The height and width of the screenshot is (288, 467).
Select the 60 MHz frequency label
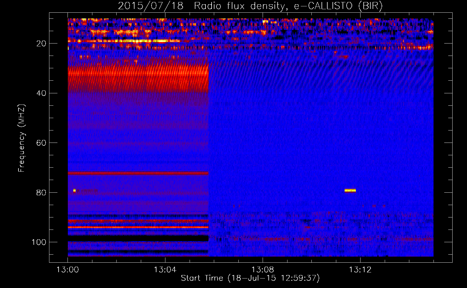41,143
